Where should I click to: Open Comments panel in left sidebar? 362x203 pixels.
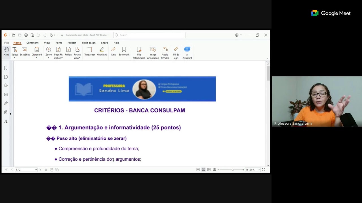click(x=6, y=85)
